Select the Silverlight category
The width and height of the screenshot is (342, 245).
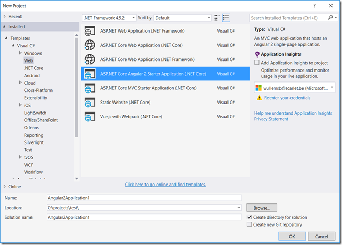coord(34,142)
